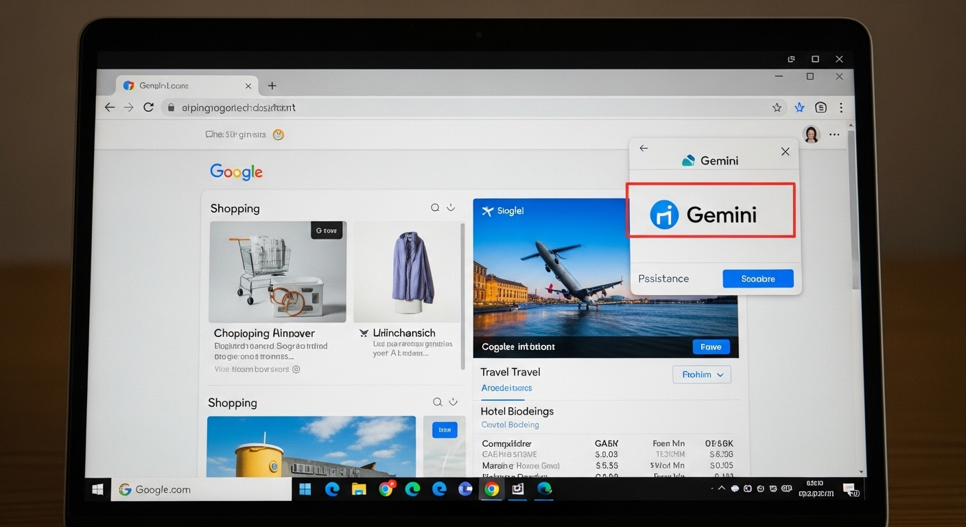Image resolution: width=966 pixels, height=527 pixels.
Task: Open the notification center icon
Action: 851,490
